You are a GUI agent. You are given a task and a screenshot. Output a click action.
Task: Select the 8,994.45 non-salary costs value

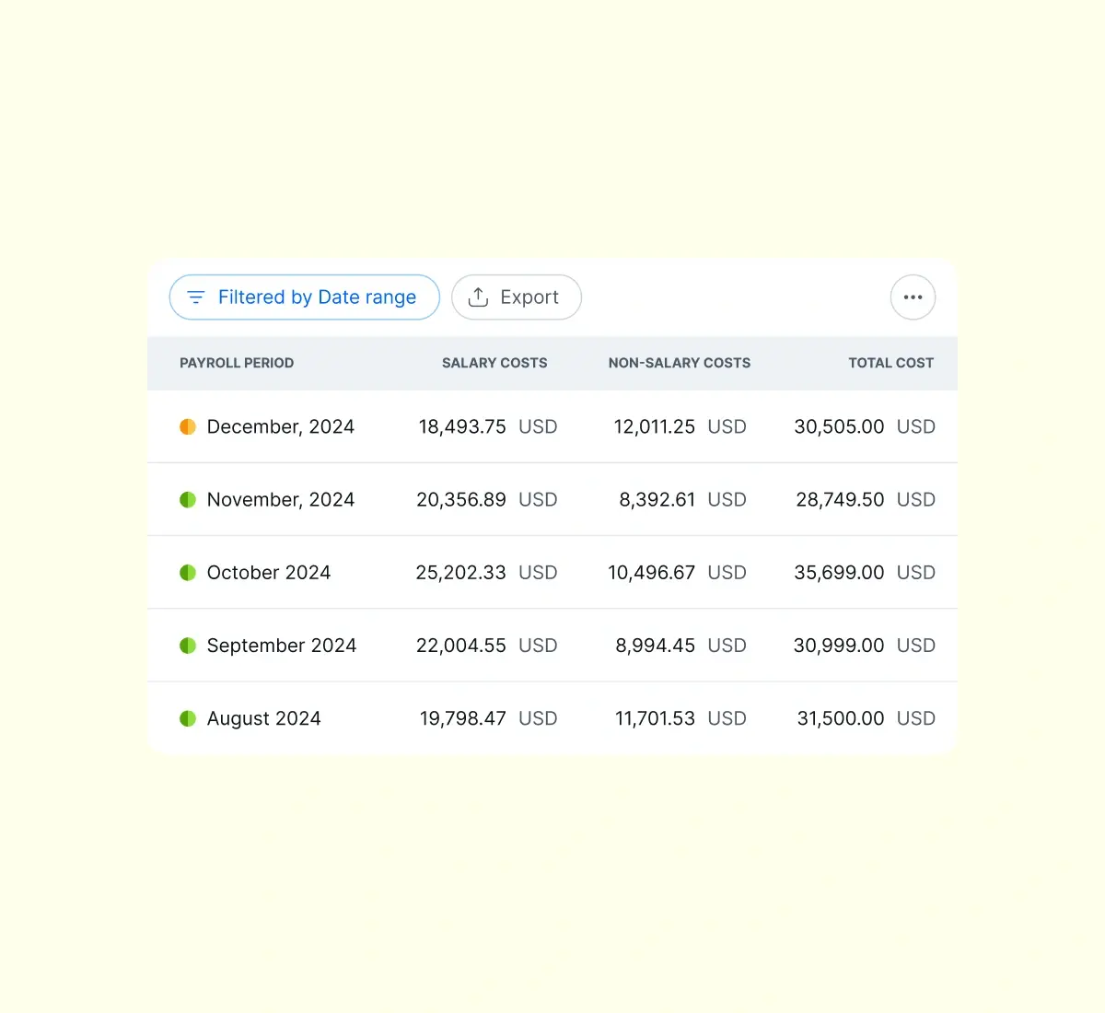(656, 646)
